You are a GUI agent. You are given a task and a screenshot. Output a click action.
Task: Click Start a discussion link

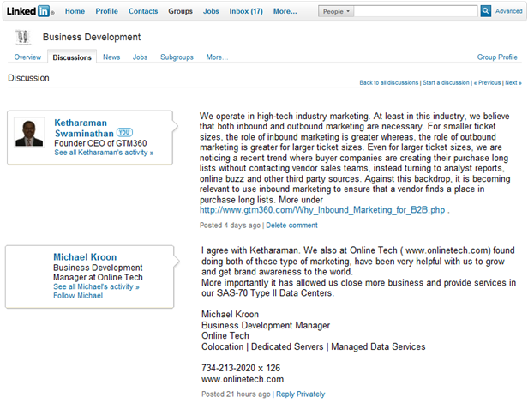click(446, 82)
